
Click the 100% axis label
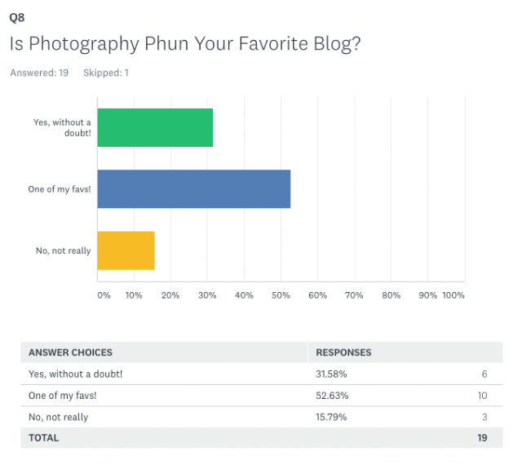point(453,295)
